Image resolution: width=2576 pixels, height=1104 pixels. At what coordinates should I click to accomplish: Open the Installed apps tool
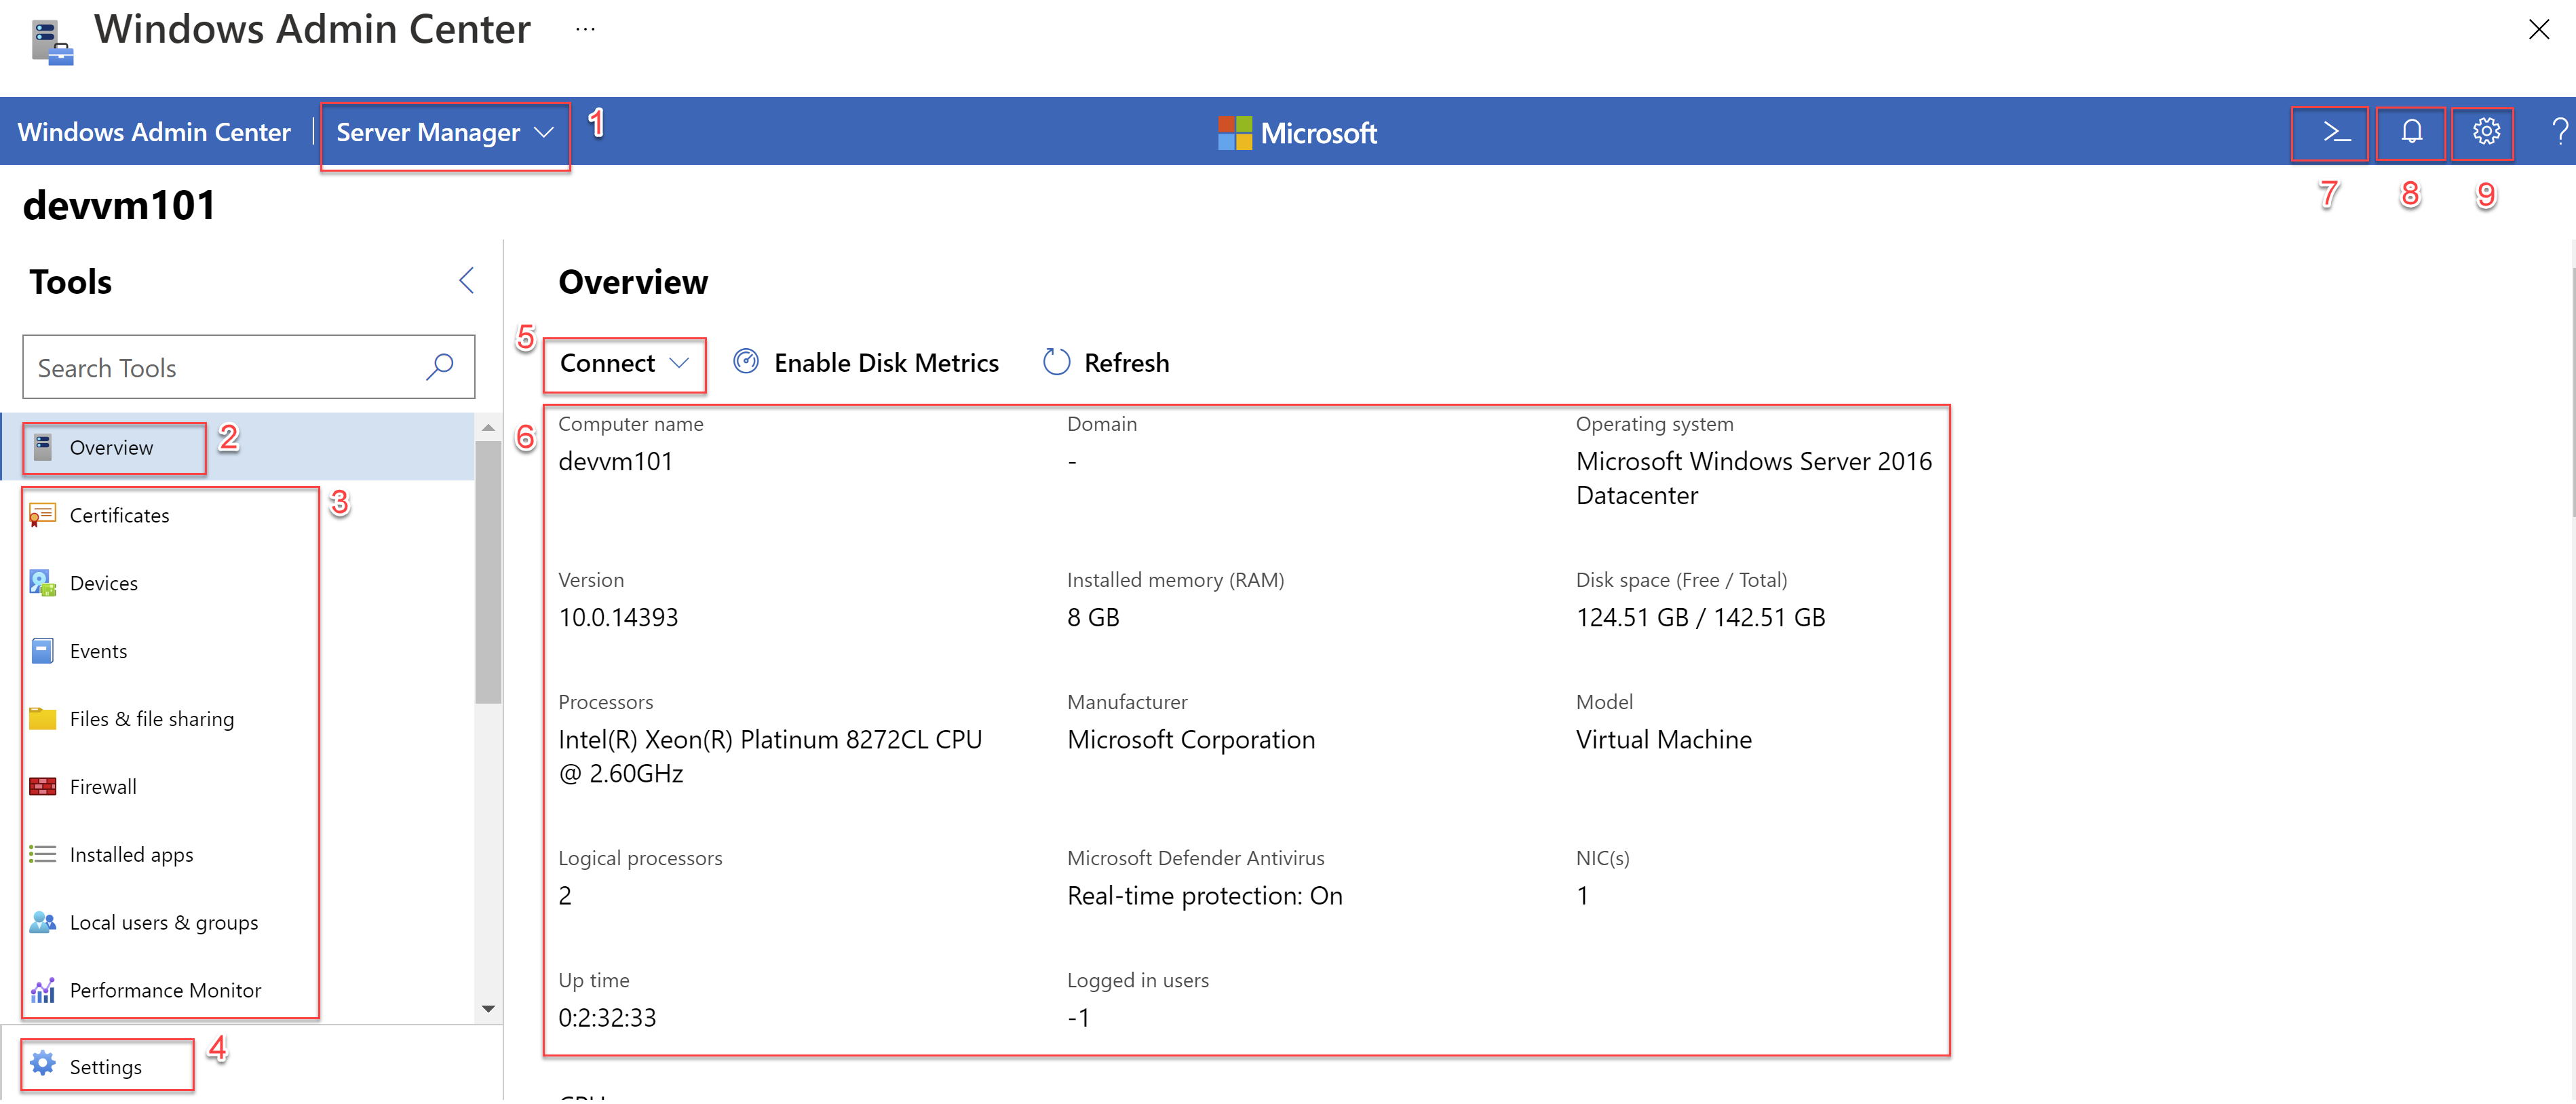[x=238, y=855]
